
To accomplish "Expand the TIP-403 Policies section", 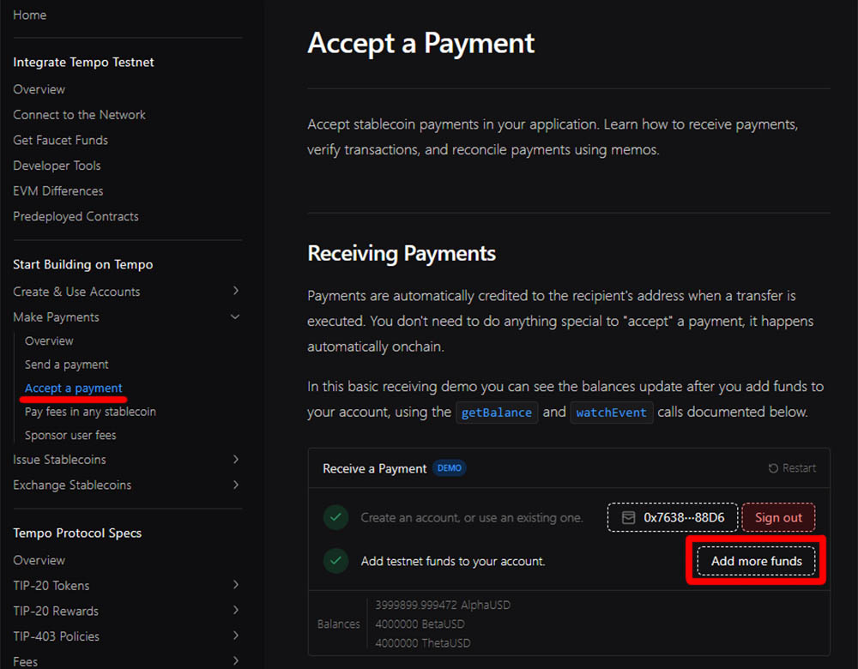I will (x=236, y=636).
